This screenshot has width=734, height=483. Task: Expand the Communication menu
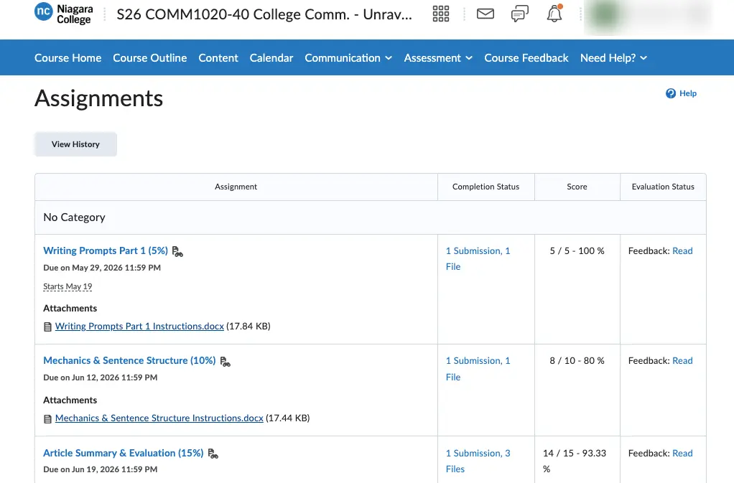coord(348,58)
